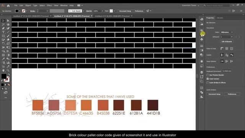Open the graphic Style dropdown

(114, 11)
